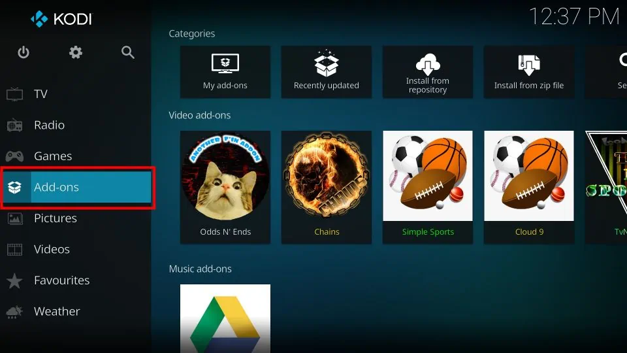The image size is (627, 353).
Task: Click the star Favourites icon
Action: [x=15, y=280]
